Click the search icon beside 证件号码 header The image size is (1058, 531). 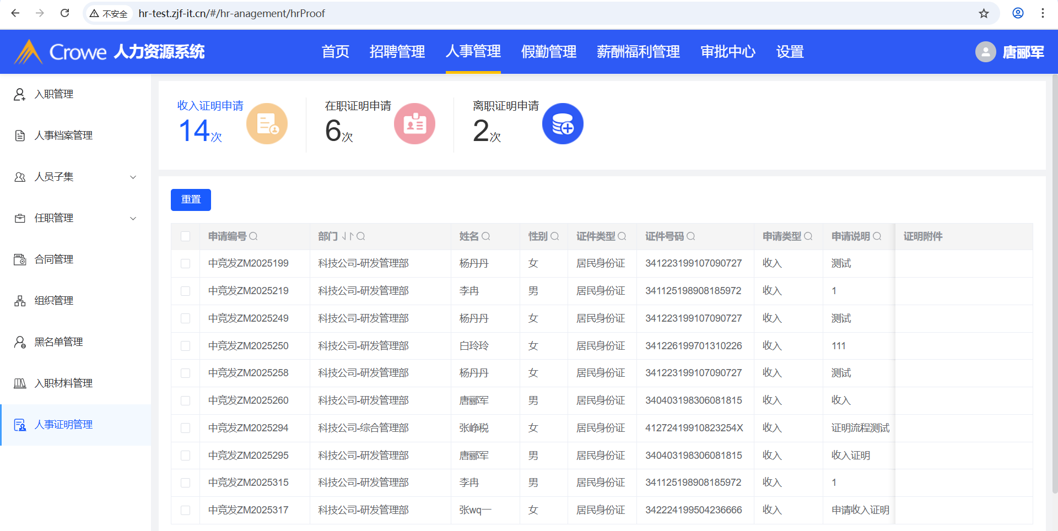(691, 236)
